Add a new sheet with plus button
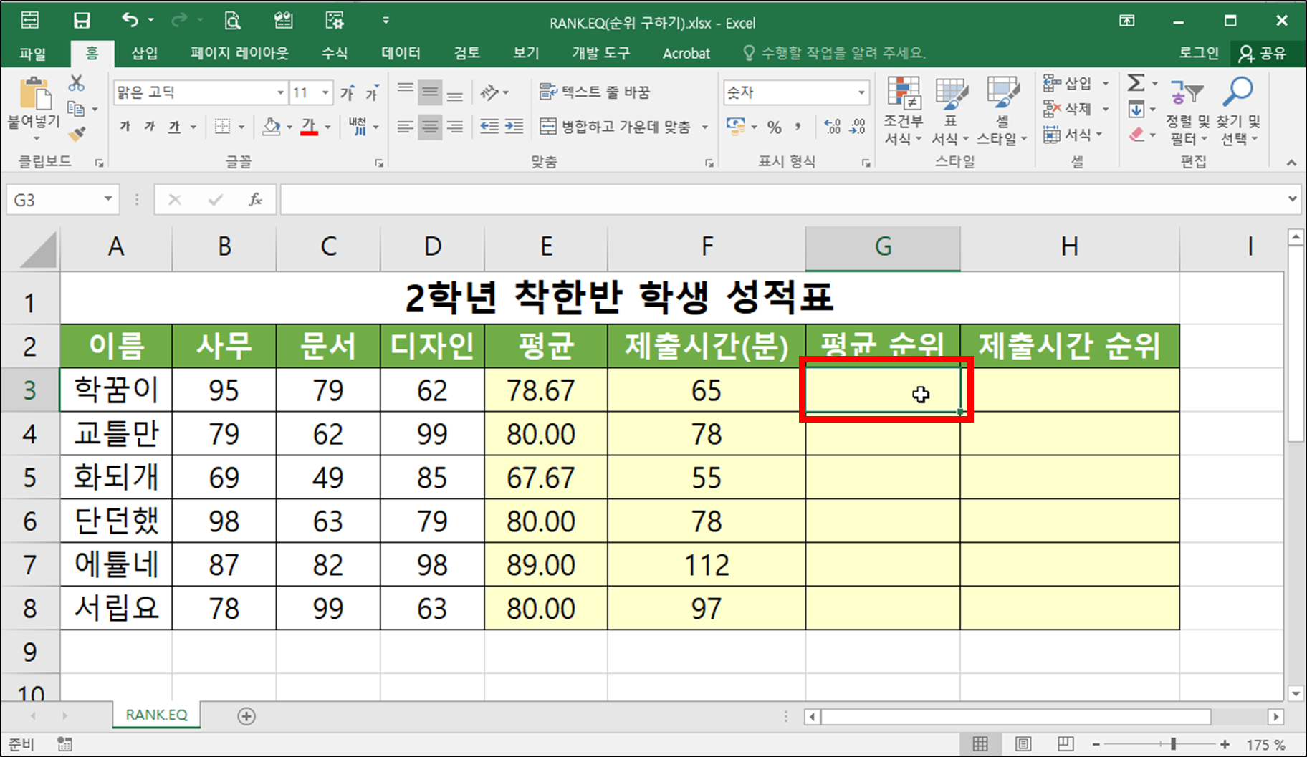The image size is (1307, 757). pos(246,716)
